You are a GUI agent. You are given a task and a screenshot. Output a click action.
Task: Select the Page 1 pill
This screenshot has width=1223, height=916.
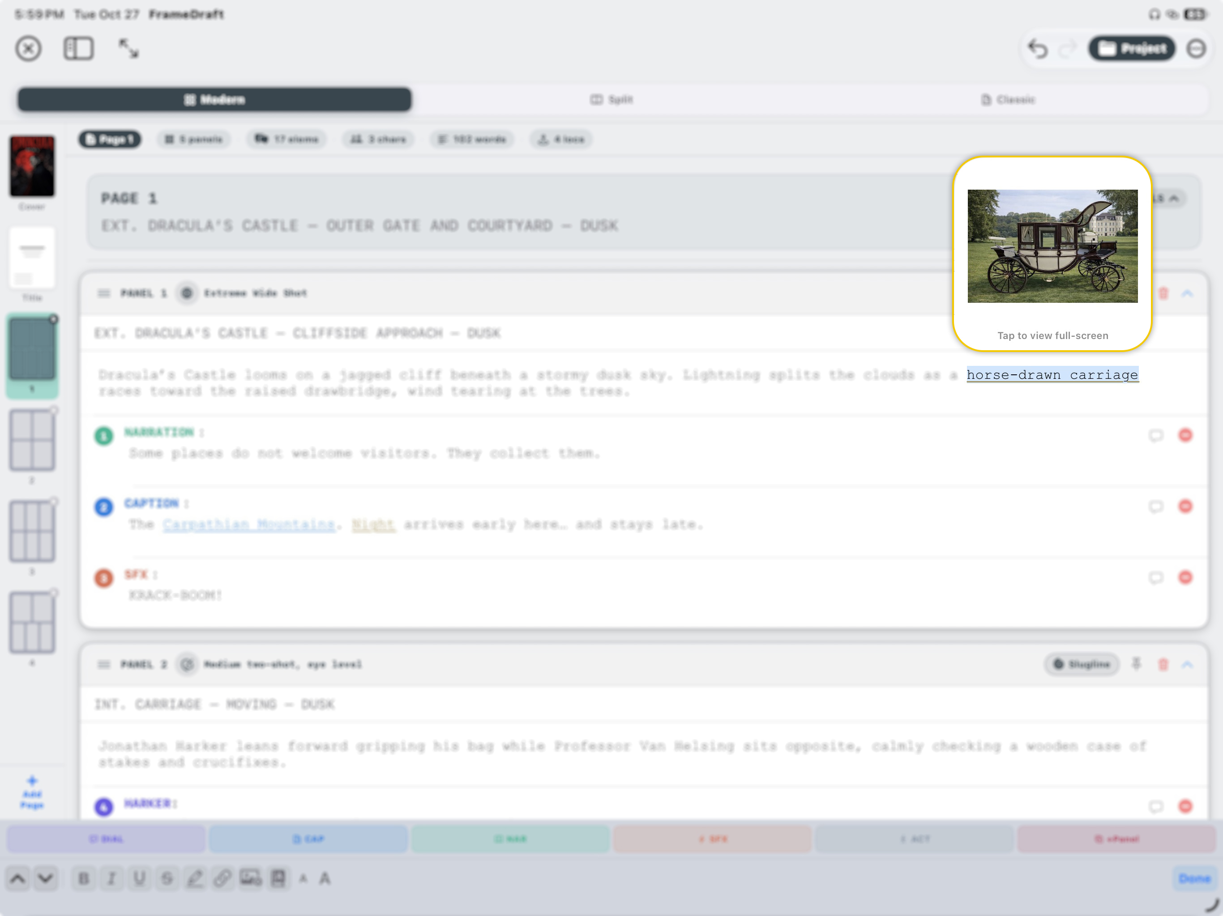110,139
